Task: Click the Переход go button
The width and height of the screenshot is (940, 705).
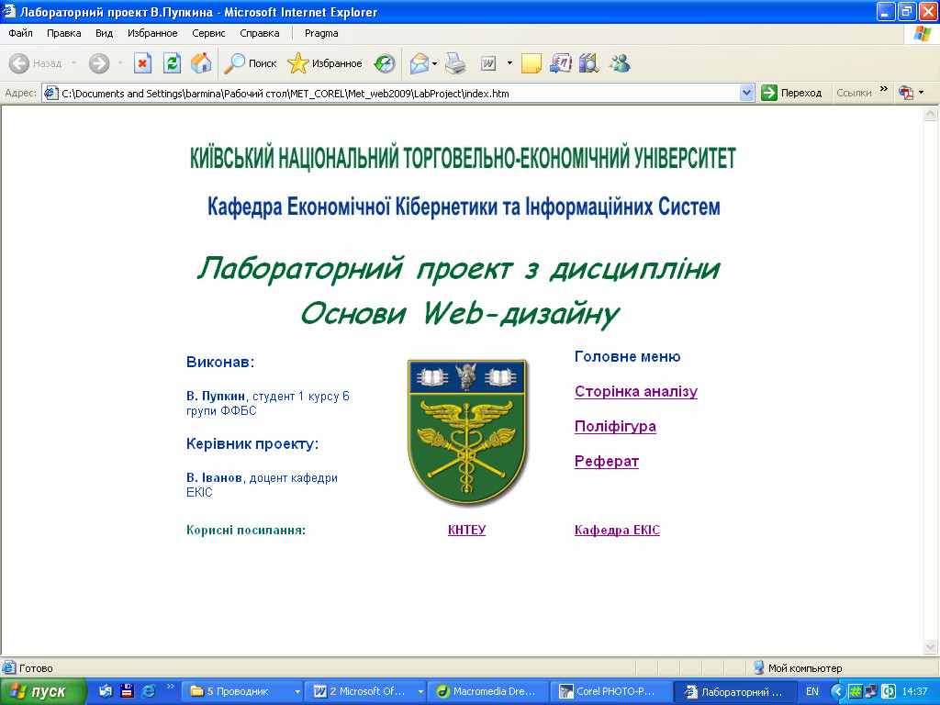Action: (791, 93)
